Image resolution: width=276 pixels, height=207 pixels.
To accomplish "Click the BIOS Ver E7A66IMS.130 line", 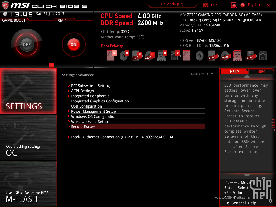I will pyautogui.click(x=200, y=40).
